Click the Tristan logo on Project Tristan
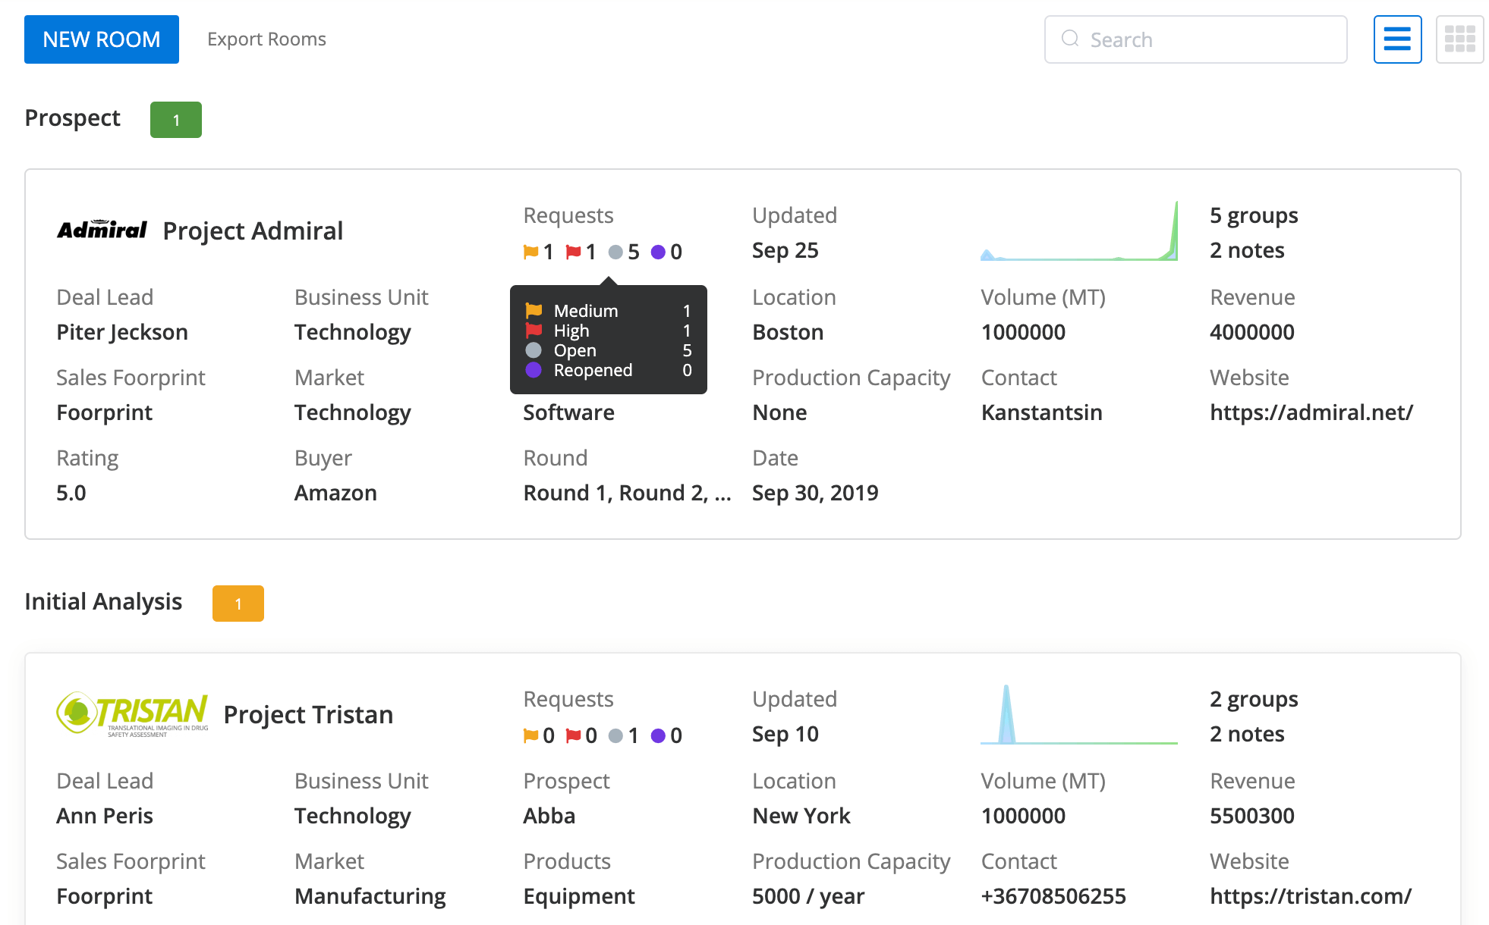The image size is (1489, 925). click(133, 713)
